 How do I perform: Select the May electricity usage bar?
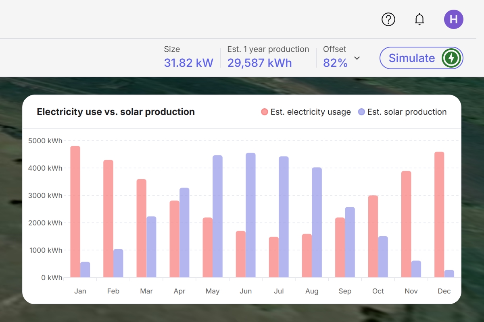pyautogui.click(x=208, y=248)
